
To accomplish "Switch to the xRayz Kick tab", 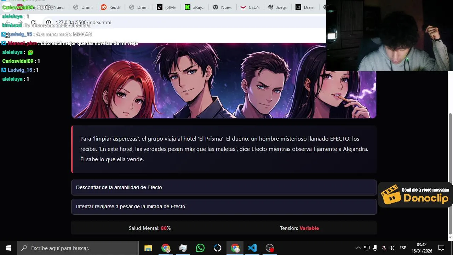I will (x=195, y=7).
